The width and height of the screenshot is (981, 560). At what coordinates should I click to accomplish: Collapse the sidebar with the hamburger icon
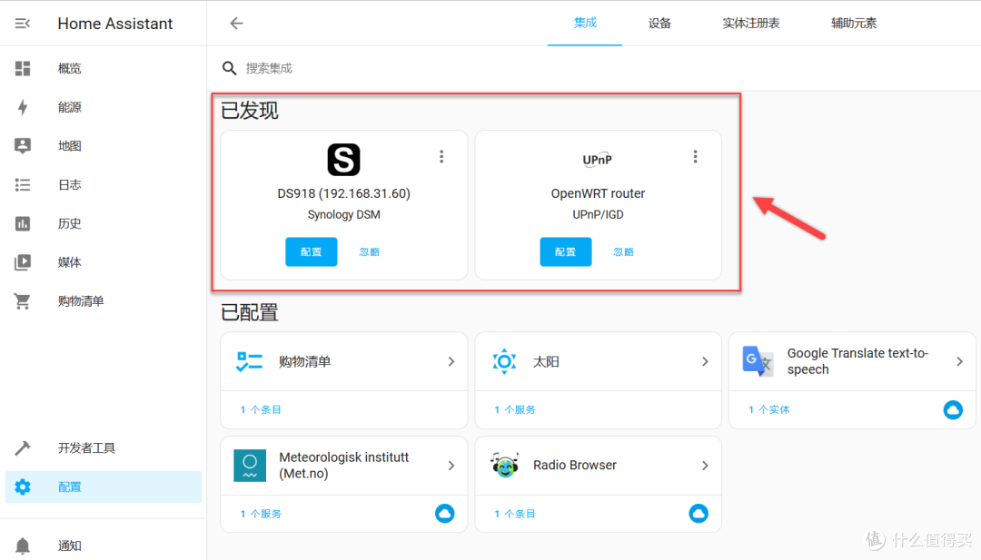tap(23, 23)
